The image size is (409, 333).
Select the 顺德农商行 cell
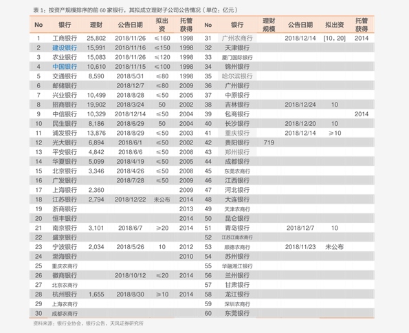point(237,247)
